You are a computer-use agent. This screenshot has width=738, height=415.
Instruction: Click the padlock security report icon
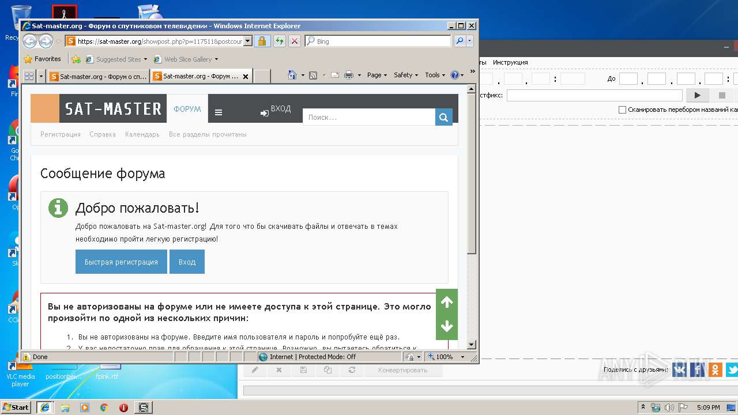point(262,41)
